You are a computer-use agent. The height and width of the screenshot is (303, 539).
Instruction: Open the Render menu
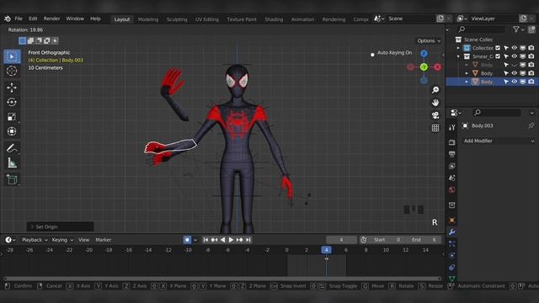pos(51,19)
